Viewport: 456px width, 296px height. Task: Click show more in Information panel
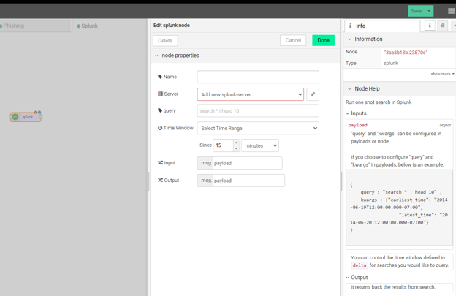coord(442,74)
